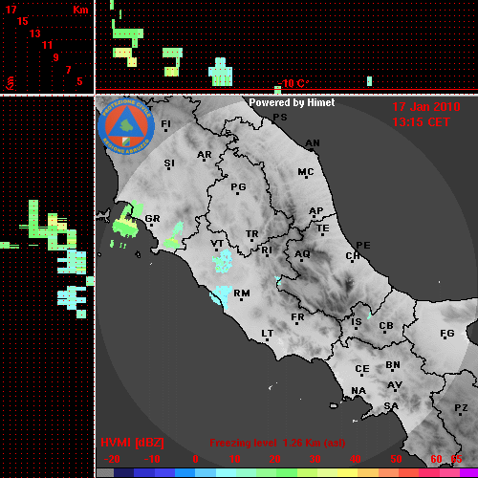This screenshot has width=478, height=478.
Task: Click the '30' dBZ scale value
Action: coord(315,459)
